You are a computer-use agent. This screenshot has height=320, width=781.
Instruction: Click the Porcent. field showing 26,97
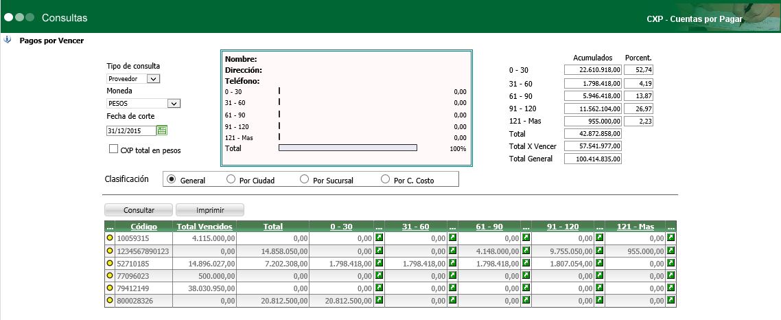pos(638,108)
